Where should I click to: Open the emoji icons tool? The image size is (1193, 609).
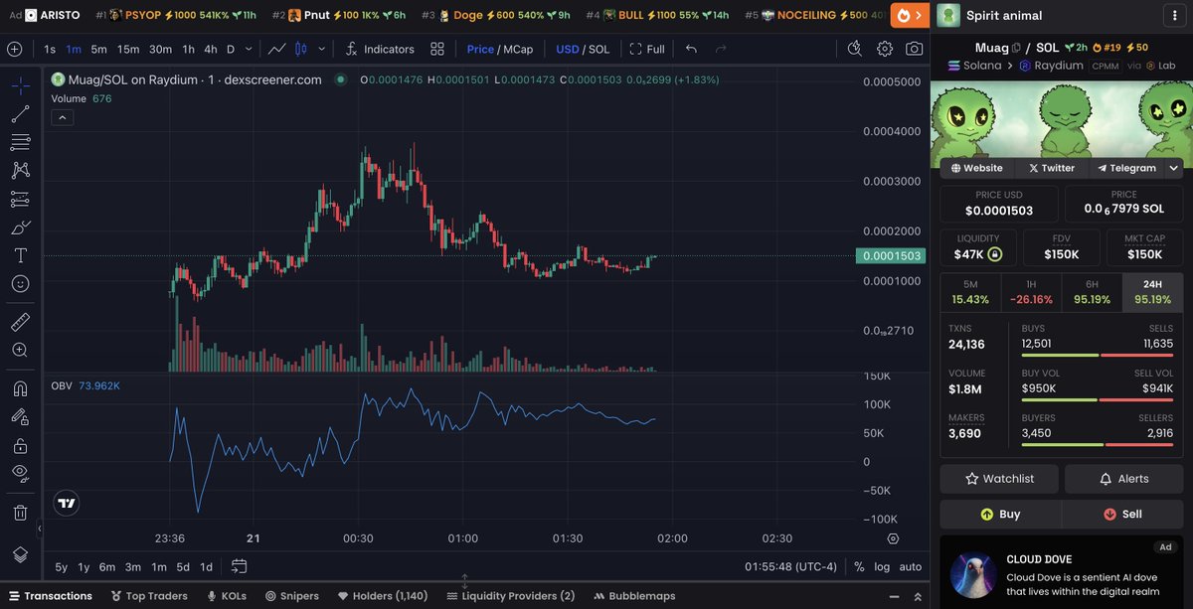(20, 284)
